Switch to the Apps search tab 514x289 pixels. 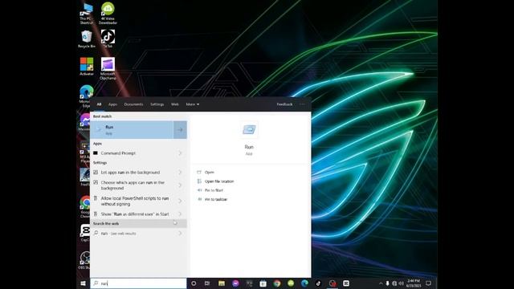(112, 104)
